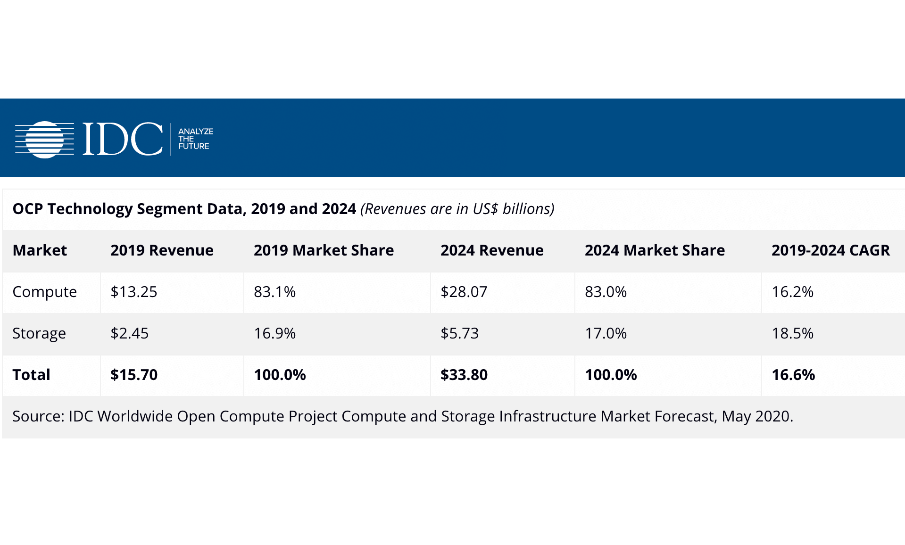Click the Source citation text line
Image resolution: width=905 pixels, height=545 pixels.
click(x=402, y=416)
